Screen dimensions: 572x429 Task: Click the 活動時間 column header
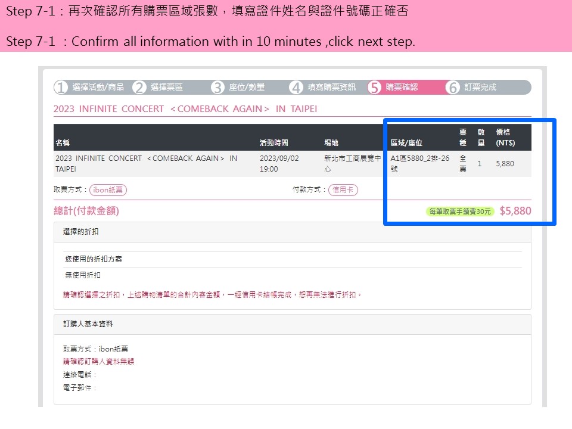[274, 142]
